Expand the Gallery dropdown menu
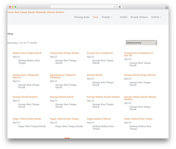Screen dimensions: 176x149 [156, 17]
